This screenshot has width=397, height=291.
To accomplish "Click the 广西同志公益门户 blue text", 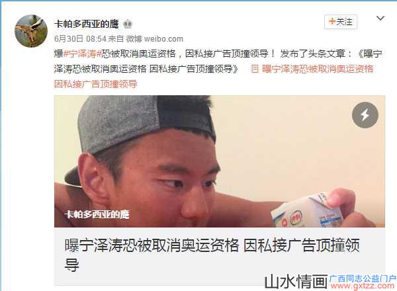I will [x=363, y=278].
